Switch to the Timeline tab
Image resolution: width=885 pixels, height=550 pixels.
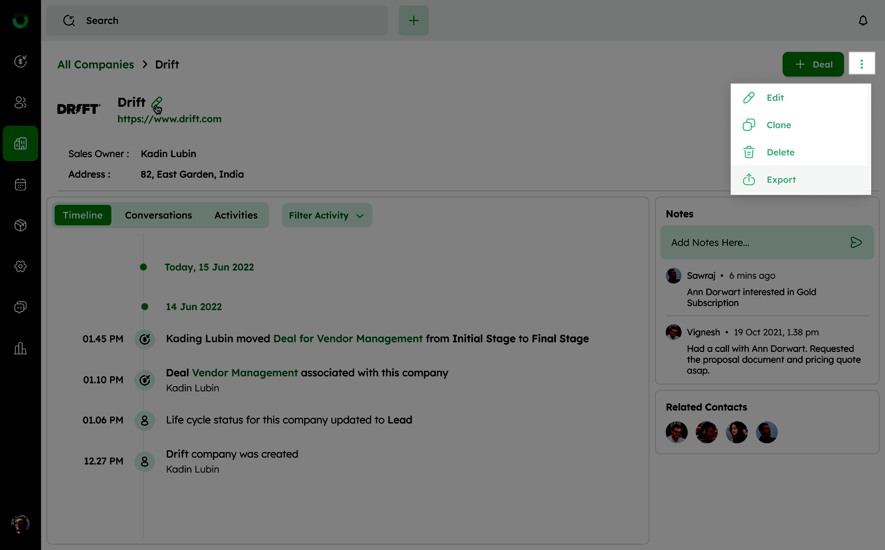83,215
